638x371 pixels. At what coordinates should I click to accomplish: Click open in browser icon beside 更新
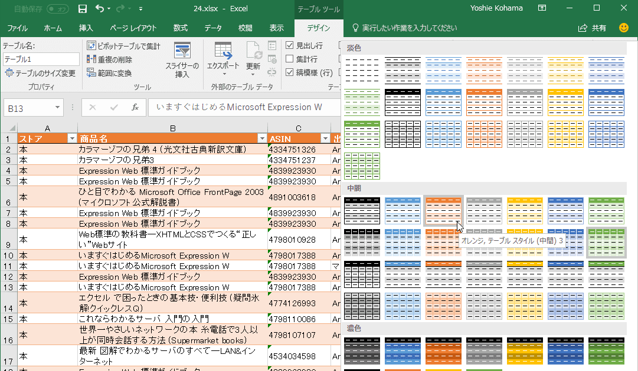point(272,59)
